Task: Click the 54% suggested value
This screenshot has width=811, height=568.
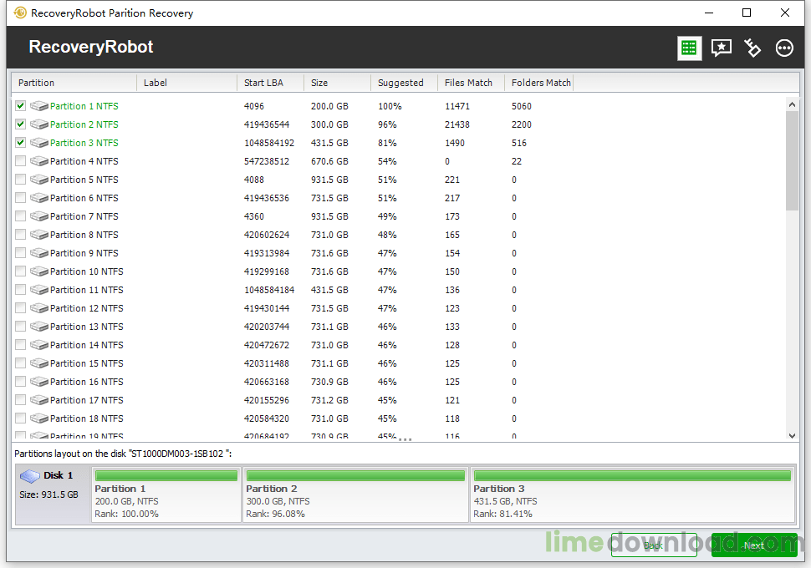Action: 387,161
